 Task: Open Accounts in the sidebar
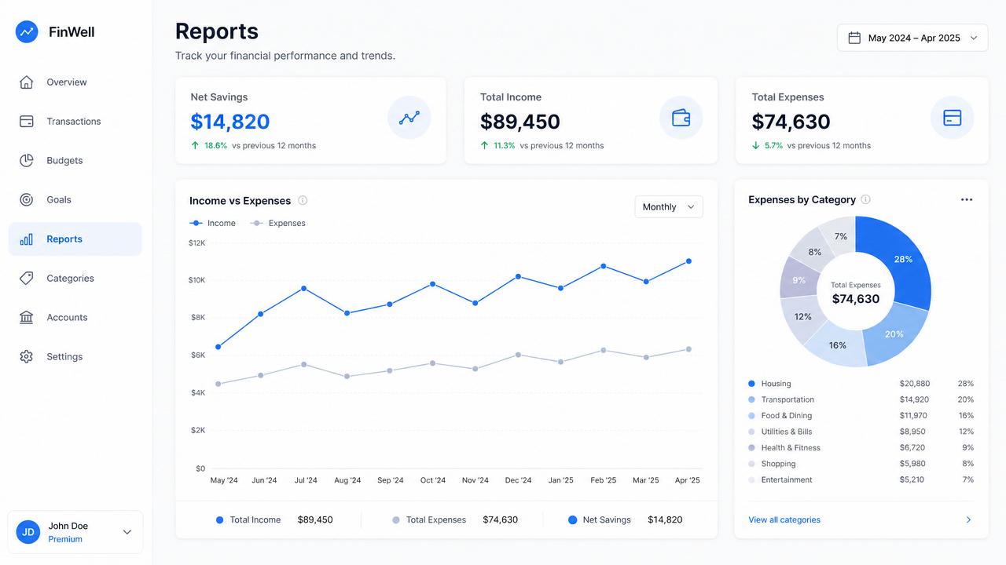75,318
